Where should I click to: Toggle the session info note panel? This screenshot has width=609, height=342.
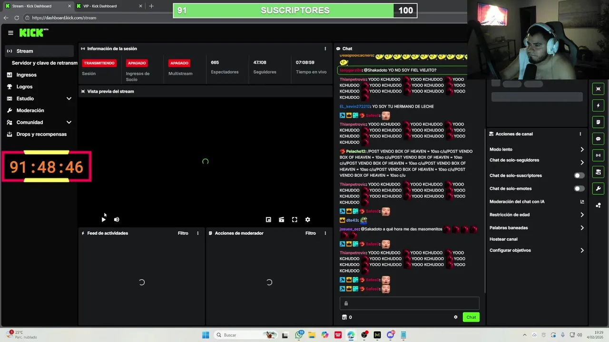(x=598, y=122)
